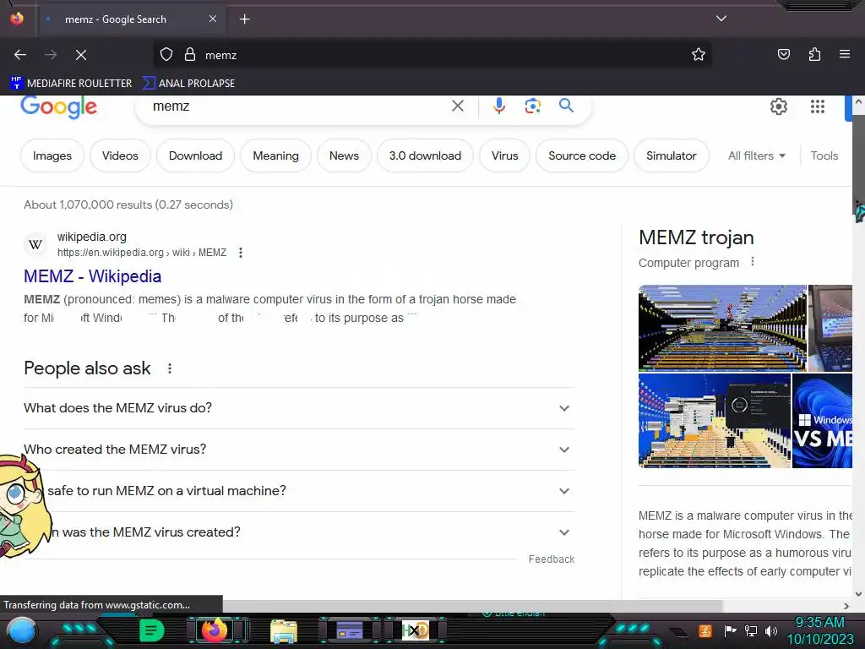The image size is (865, 649).
Task: Open File Explorer from the taskbar
Action: [x=284, y=631]
